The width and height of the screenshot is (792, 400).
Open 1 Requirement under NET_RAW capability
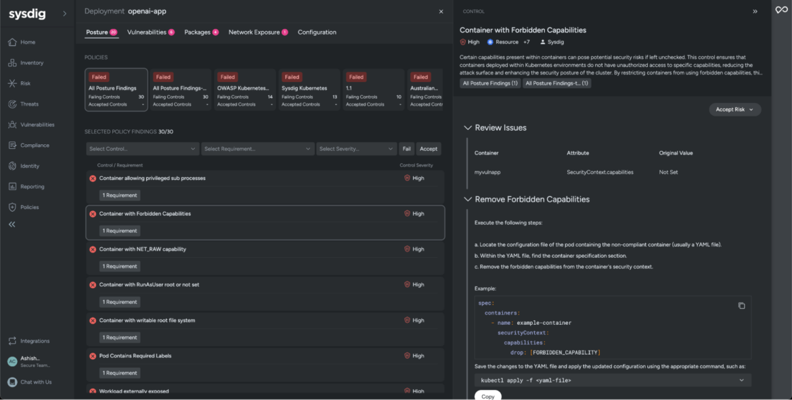pos(120,266)
